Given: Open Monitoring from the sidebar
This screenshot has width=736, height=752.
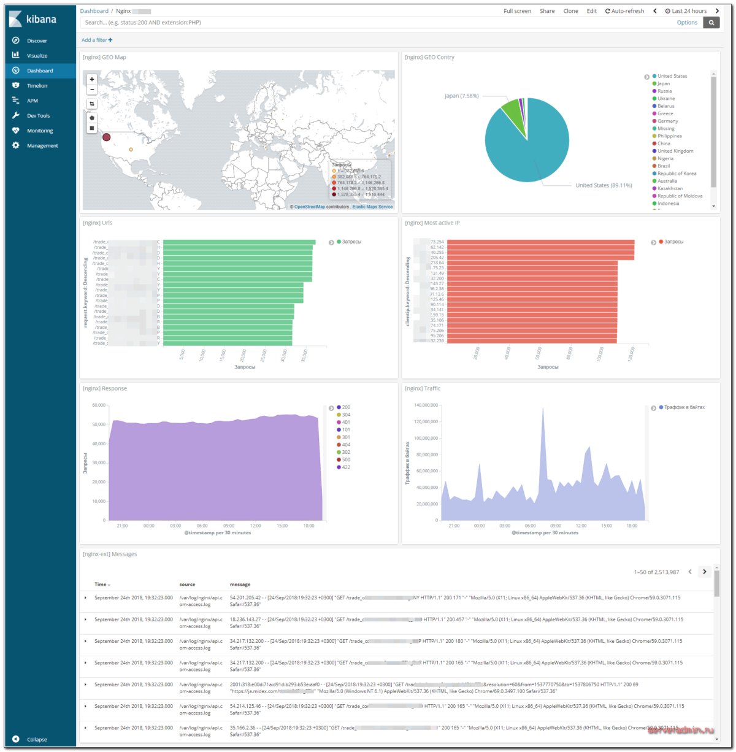Looking at the screenshot, I should click(39, 130).
